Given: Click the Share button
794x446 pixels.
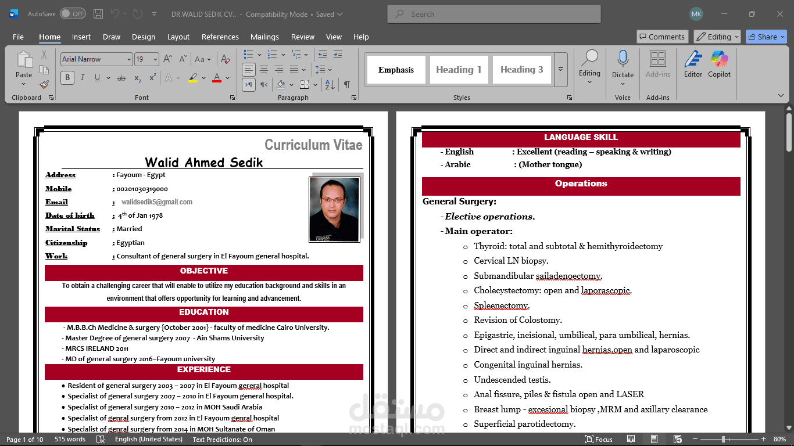Looking at the screenshot, I should [766, 37].
